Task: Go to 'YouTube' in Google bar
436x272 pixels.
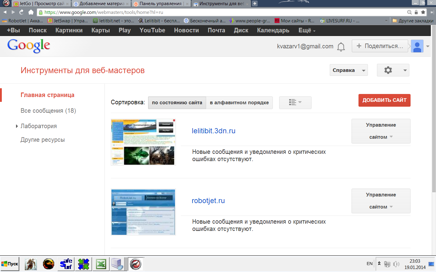Action: point(152,31)
